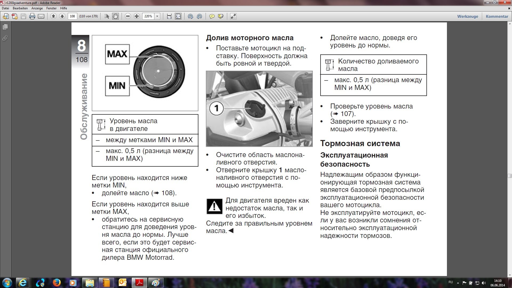512x288 pixels.
Task: Go to previous page arrow
Action: [53, 16]
